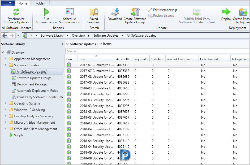250x165 pixels.
Task: Collapse the Overview tree node
Action: [x=3, y=52]
